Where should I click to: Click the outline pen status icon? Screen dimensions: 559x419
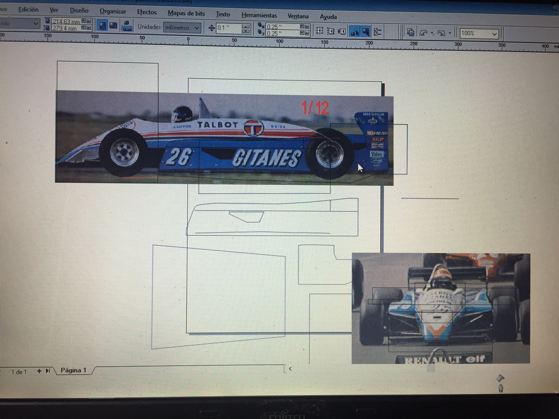(x=500, y=388)
